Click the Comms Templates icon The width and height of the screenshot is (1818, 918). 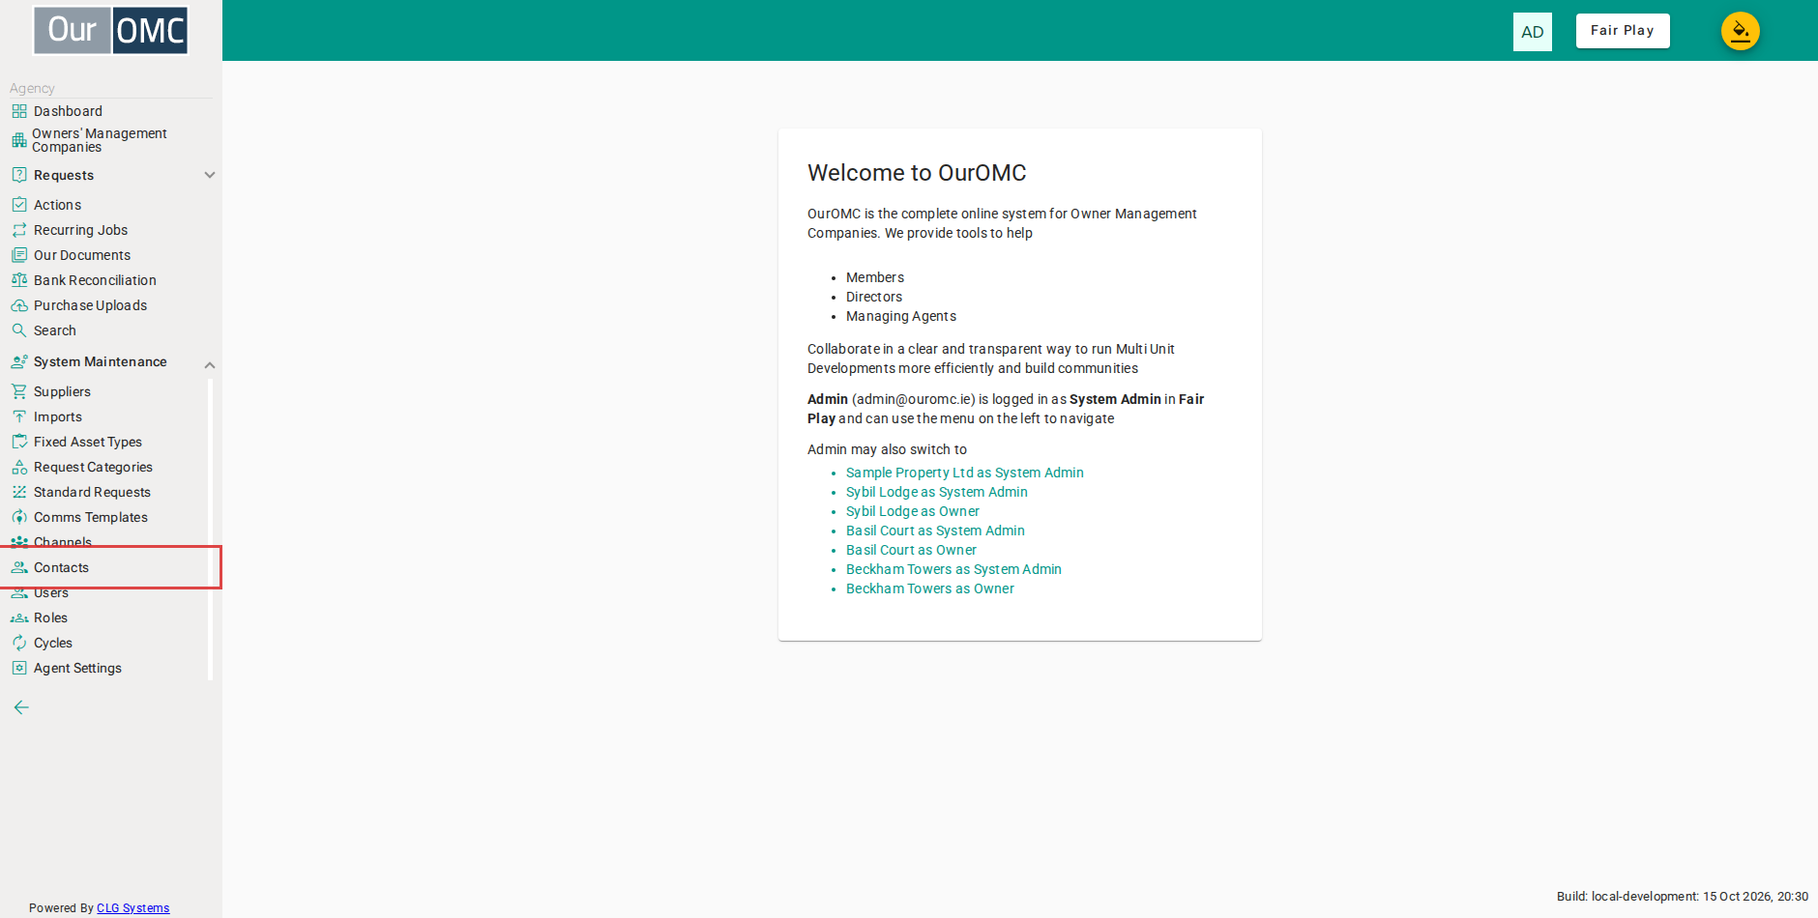[x=19, y=517]
